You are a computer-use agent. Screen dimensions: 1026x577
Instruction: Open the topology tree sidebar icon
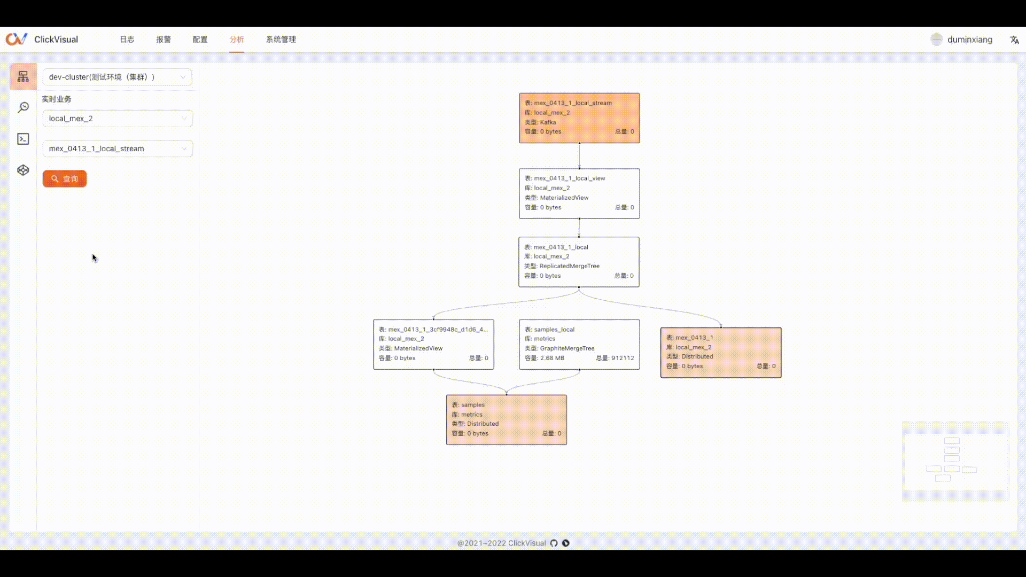click(23, 77)
